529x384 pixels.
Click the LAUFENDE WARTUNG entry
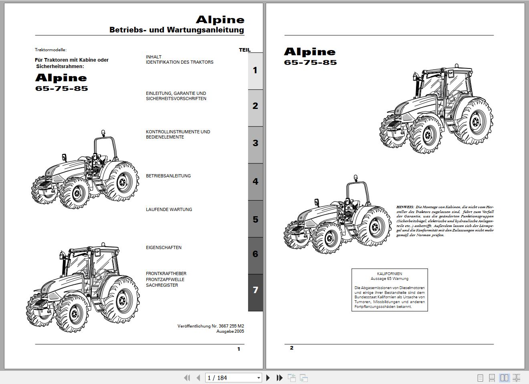pos(169,209)
